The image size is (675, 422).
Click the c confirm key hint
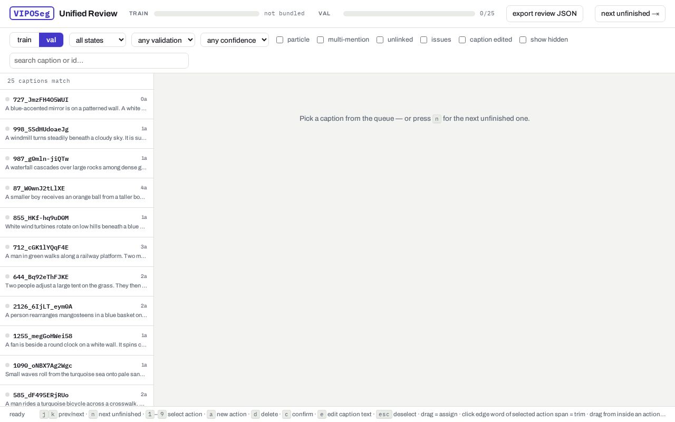point(286,415)
